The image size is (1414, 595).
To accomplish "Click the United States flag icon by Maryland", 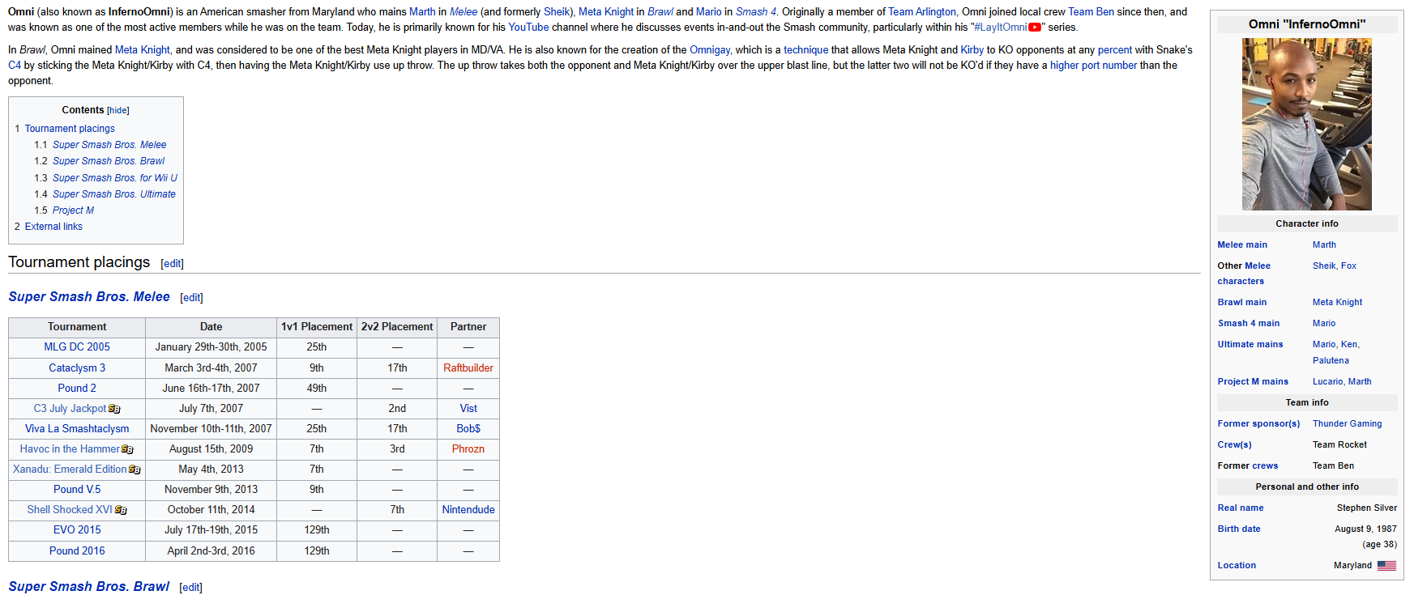I will point(1386,566).
